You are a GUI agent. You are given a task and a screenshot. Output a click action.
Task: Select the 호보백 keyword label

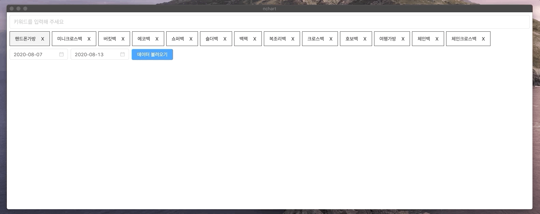pos(352,39)
